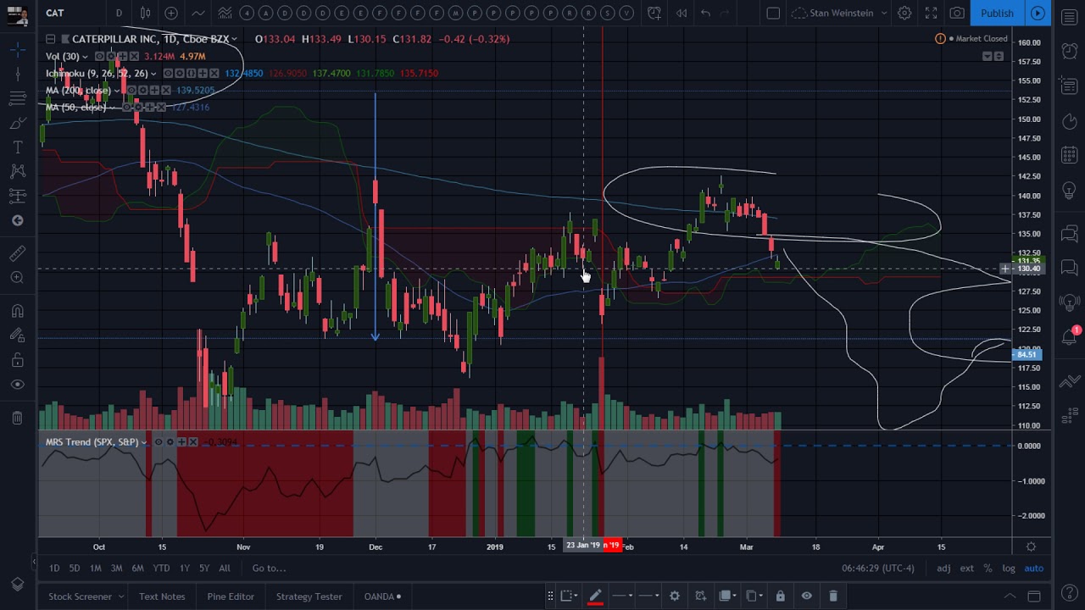
Task: Select the crosshair cursor tool
Action: (x=17, y=51)
